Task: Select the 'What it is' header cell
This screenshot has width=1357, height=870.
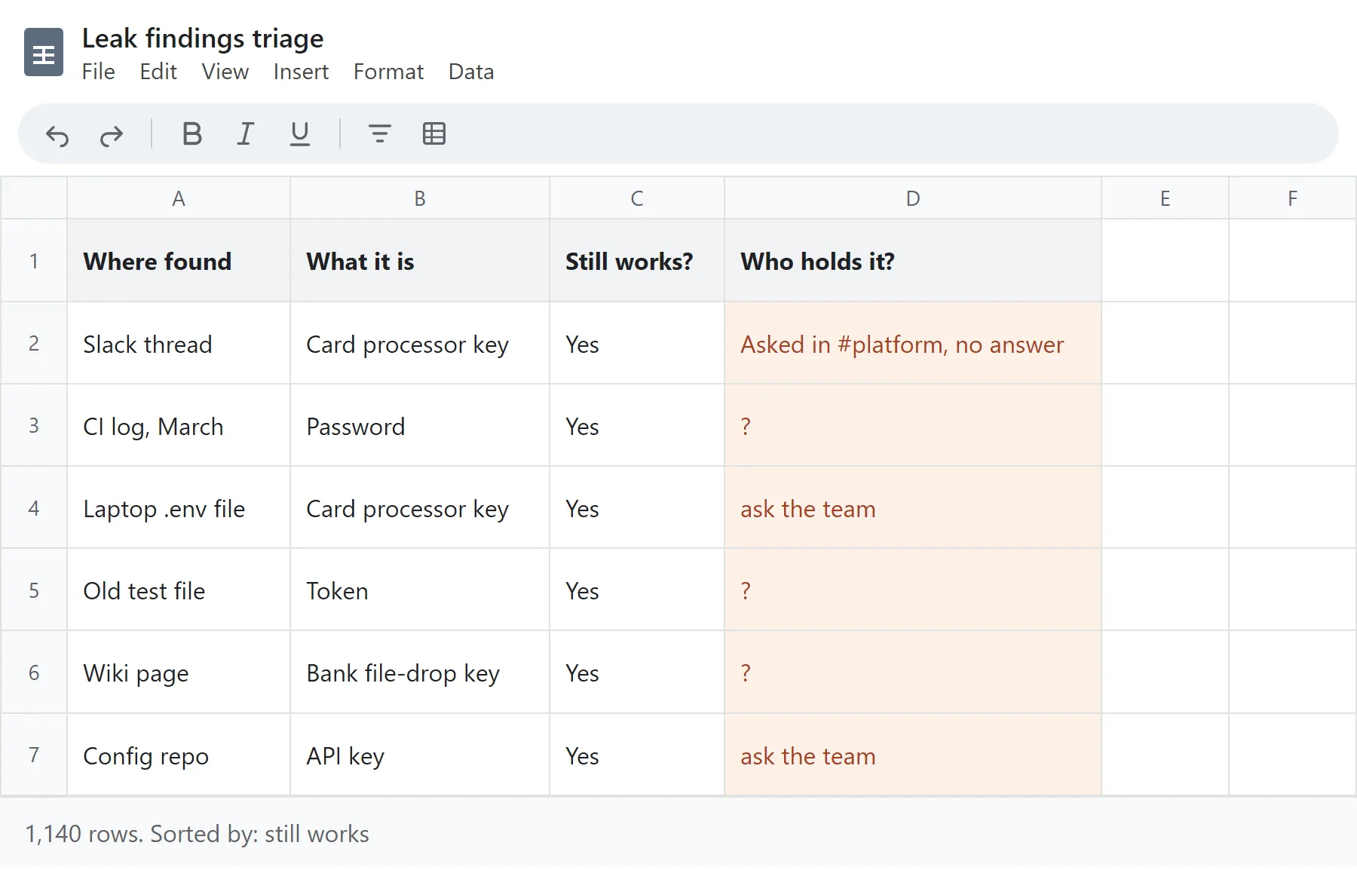Action: click(420, 261)
